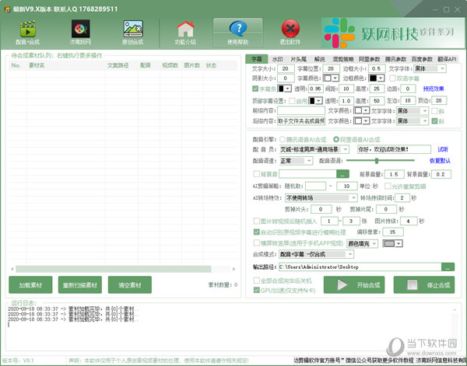Open the 使用帮助 question mark icon

[238, 31]
